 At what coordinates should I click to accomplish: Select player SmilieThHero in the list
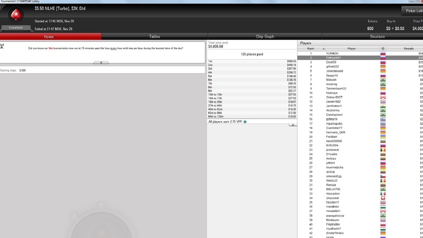[335, 233]
